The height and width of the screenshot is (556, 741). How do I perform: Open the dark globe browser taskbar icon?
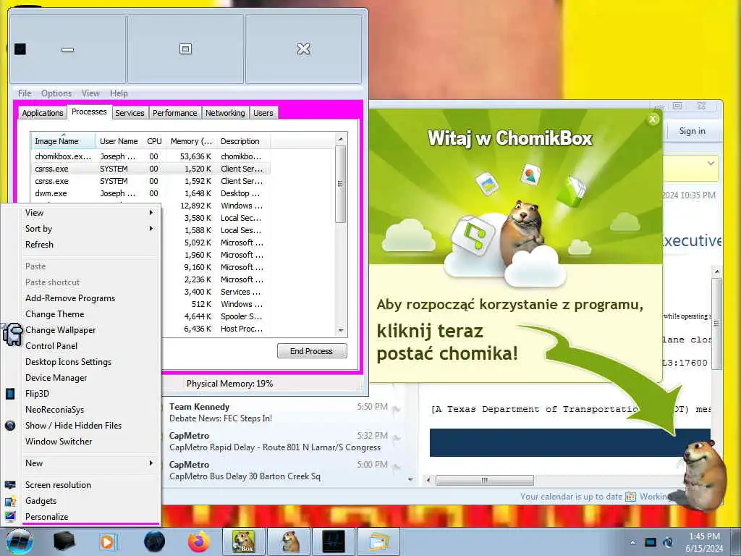point(155,542)
